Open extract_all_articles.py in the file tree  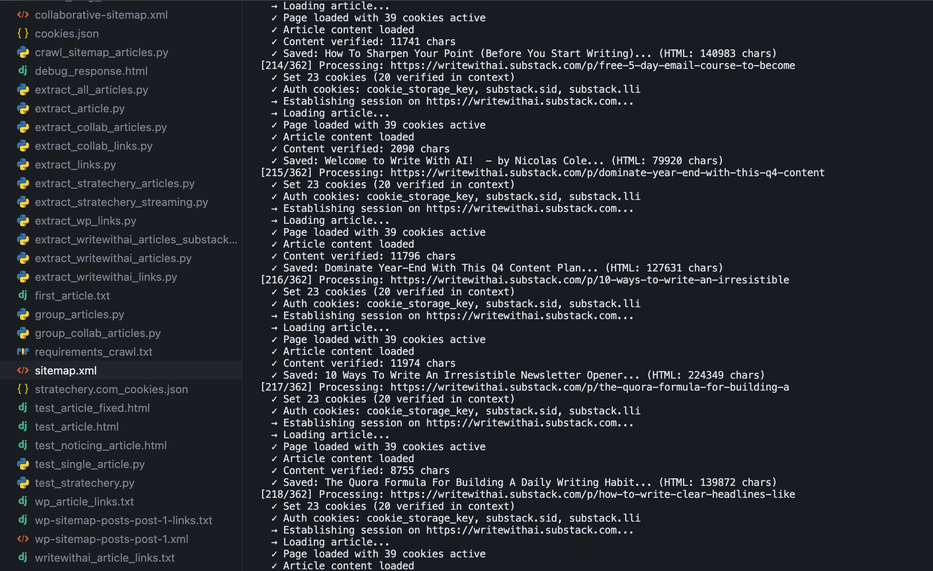(x=91, y=90)
